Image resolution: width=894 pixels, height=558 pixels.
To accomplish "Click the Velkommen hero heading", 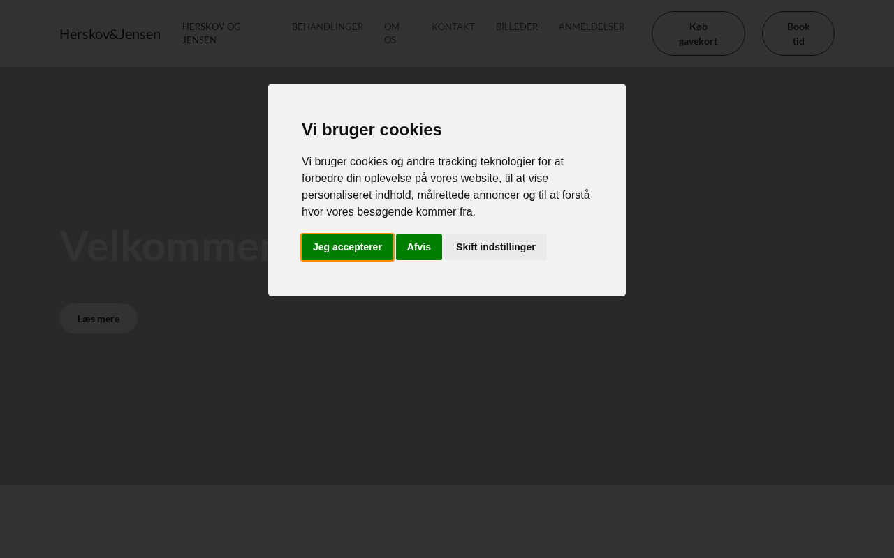I will pos(164,246).
